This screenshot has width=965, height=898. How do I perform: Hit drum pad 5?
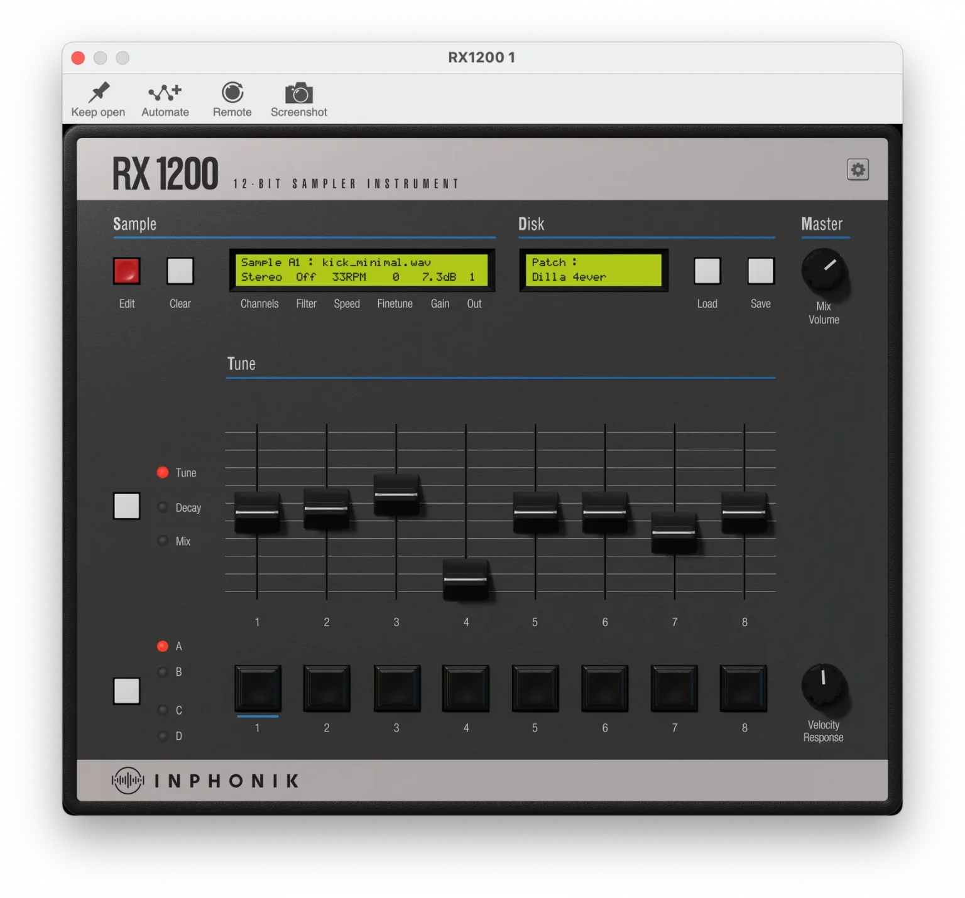pos(535,688)
